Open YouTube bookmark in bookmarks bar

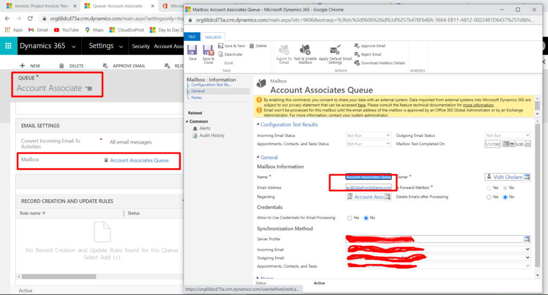(x=66, y=30)
